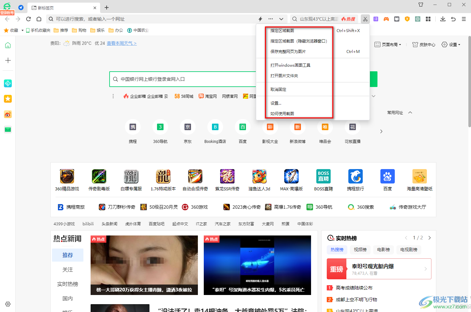Open sidebar settings gear at bottom
The image size is (471, 312).
click(x=8, y=304)
